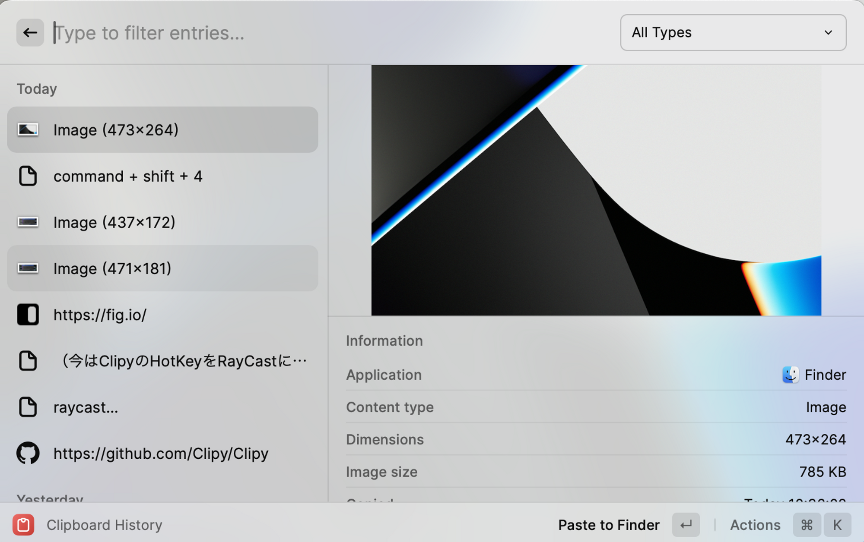Open the Actions menu
864x542 pixels.
755,525
